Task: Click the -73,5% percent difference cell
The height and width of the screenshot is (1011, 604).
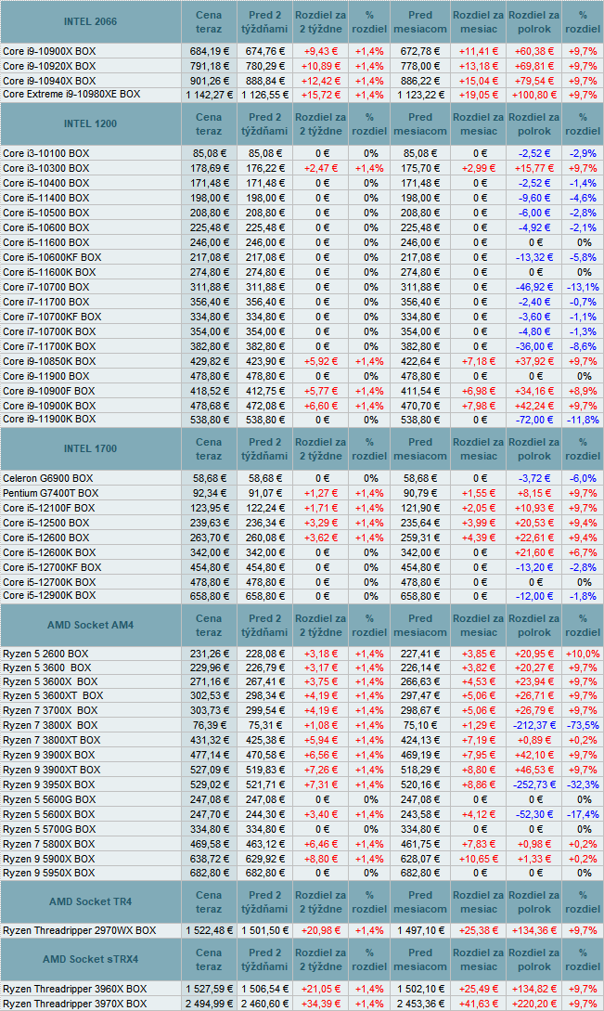Action: coord(583,725)
